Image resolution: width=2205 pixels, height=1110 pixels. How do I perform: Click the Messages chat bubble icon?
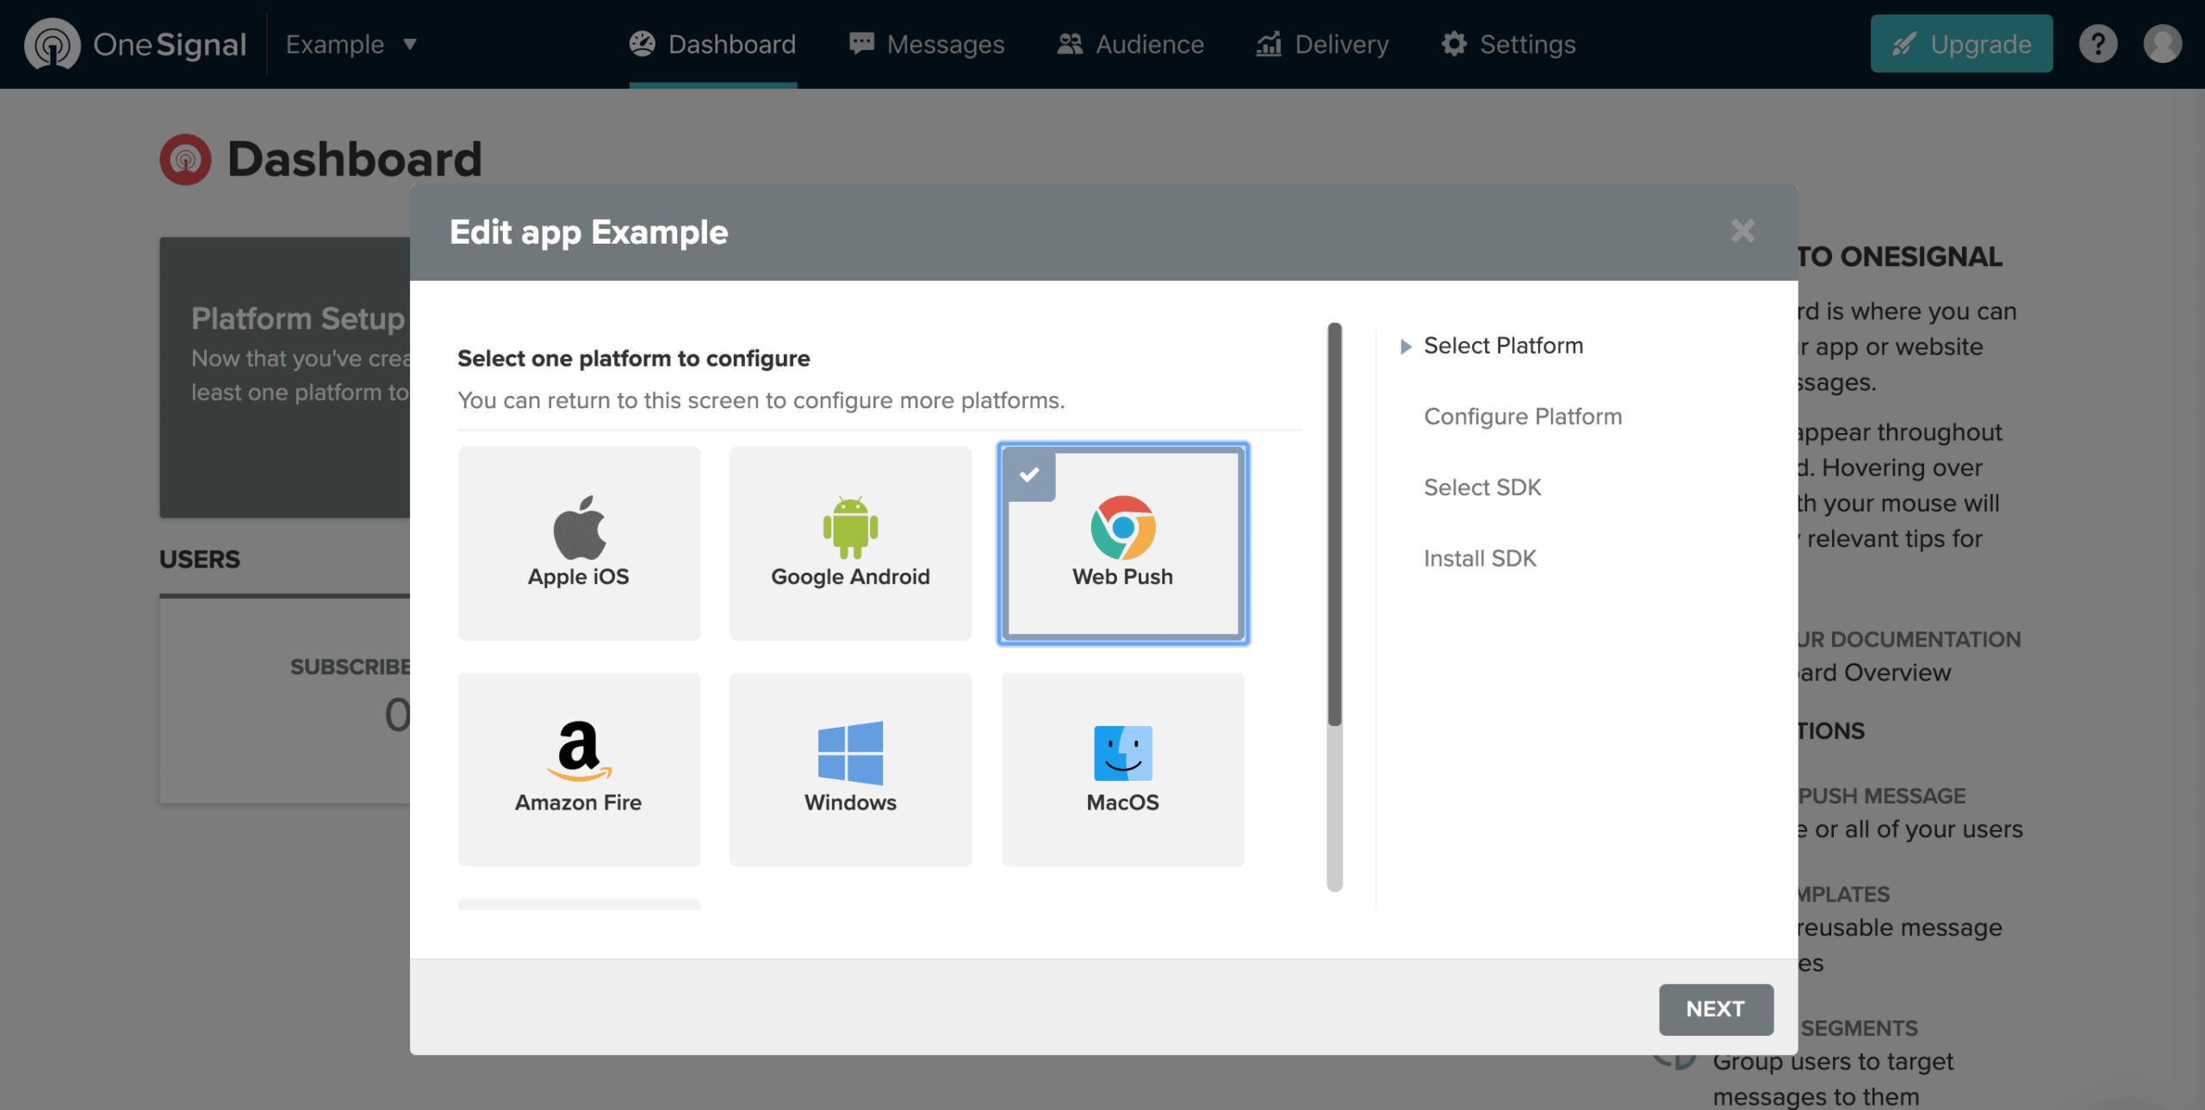[x=860, y=43]
